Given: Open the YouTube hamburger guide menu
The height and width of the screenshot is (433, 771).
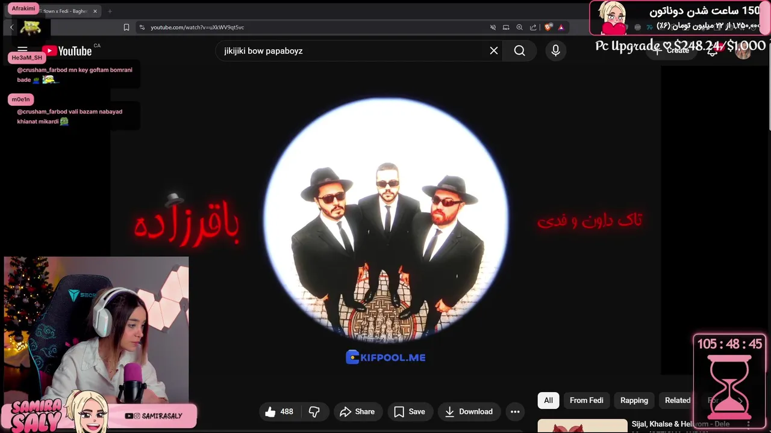Looking at the screenshot, I should (22, 51).
